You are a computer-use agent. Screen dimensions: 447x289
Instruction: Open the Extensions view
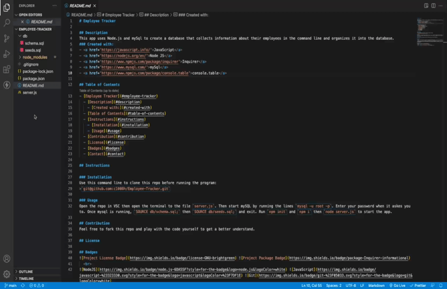(x=6, y=69)
